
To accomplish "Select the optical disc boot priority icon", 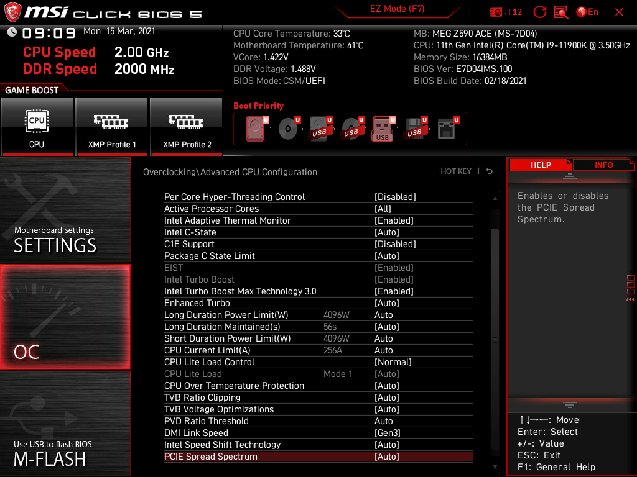I will click(x=289, y=129).
